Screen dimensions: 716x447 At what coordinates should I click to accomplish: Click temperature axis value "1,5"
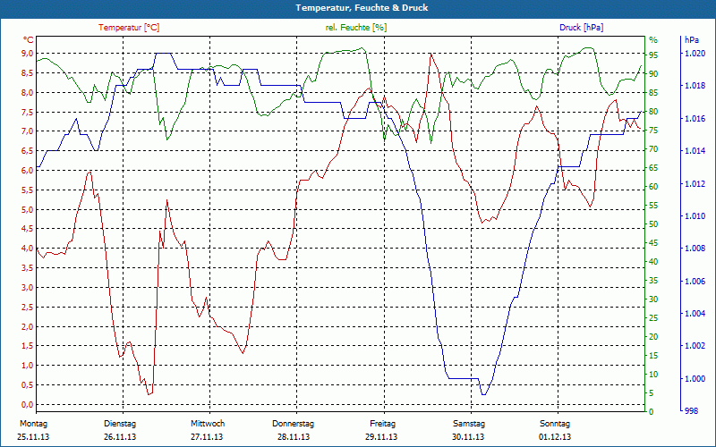coord(28,346)
